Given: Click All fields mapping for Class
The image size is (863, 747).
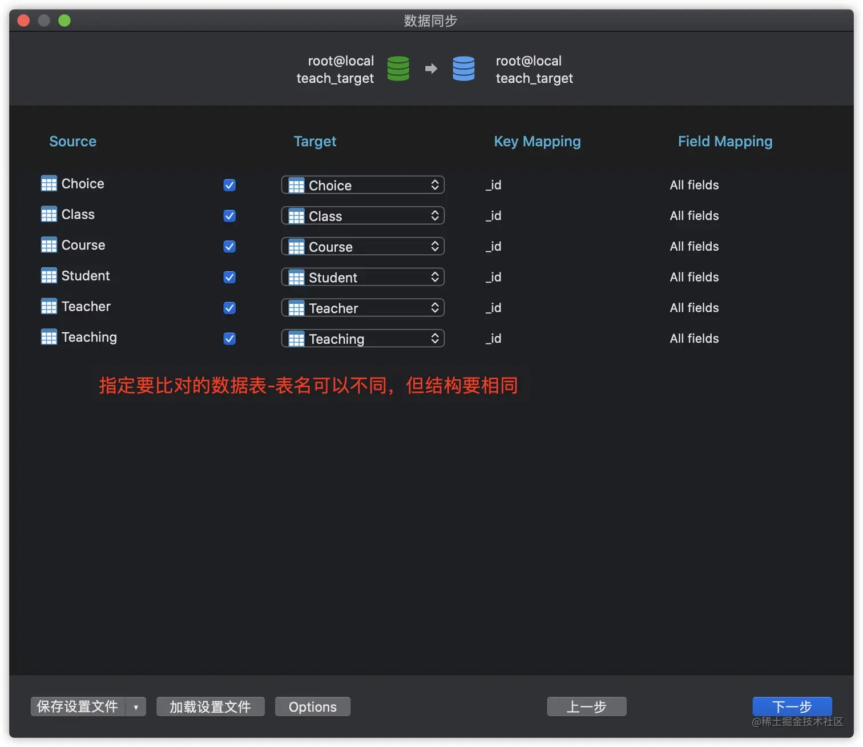Looking at the screenshot, I should [694, 216].
